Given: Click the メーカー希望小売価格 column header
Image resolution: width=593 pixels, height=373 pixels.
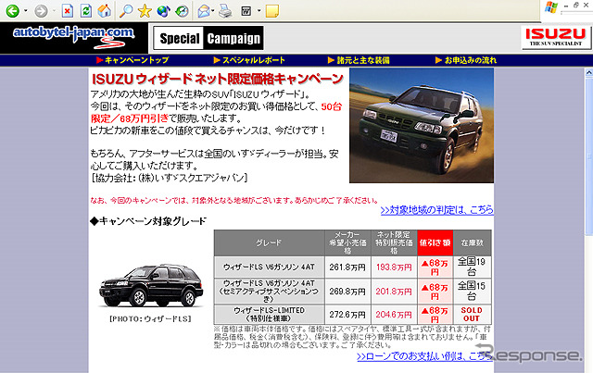Looking at the screenshot, I should click(x=347, y=242).
